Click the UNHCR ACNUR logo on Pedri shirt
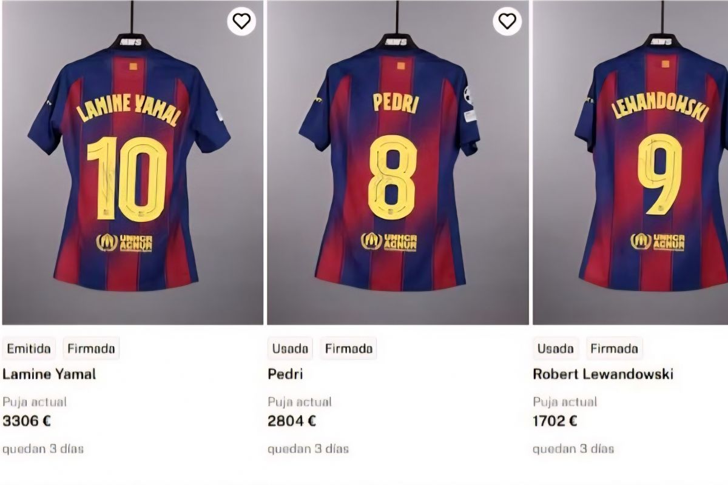The width and height of the screenshot is (728, 485). [x=389, y=242]
